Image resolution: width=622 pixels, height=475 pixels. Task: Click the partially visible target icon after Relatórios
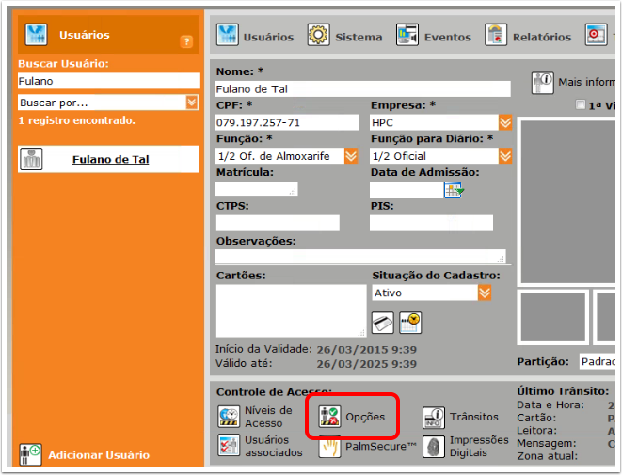coord(597,35)
